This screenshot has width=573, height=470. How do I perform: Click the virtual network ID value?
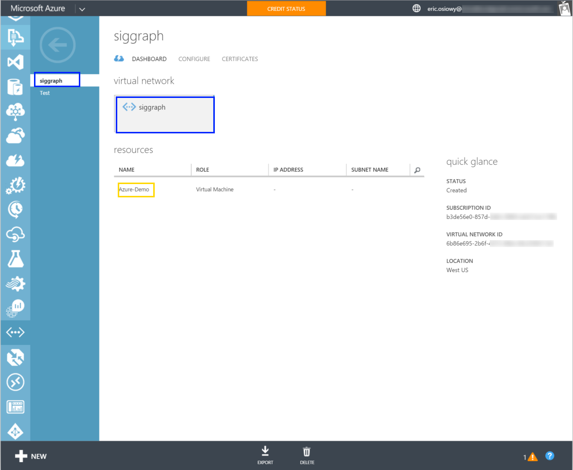pyautogui.click(x=500, y=244)
